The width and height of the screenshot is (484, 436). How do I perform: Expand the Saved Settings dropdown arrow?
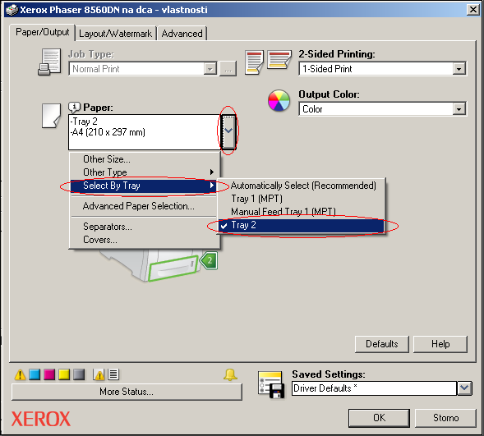(x=464, y=388)
